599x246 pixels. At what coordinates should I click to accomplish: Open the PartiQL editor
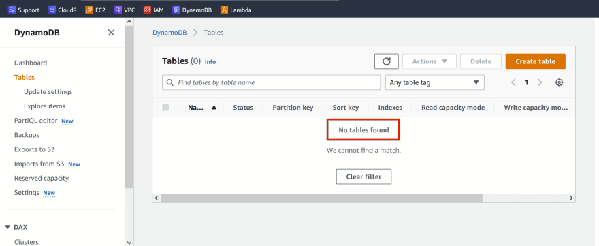pos(35,121)
